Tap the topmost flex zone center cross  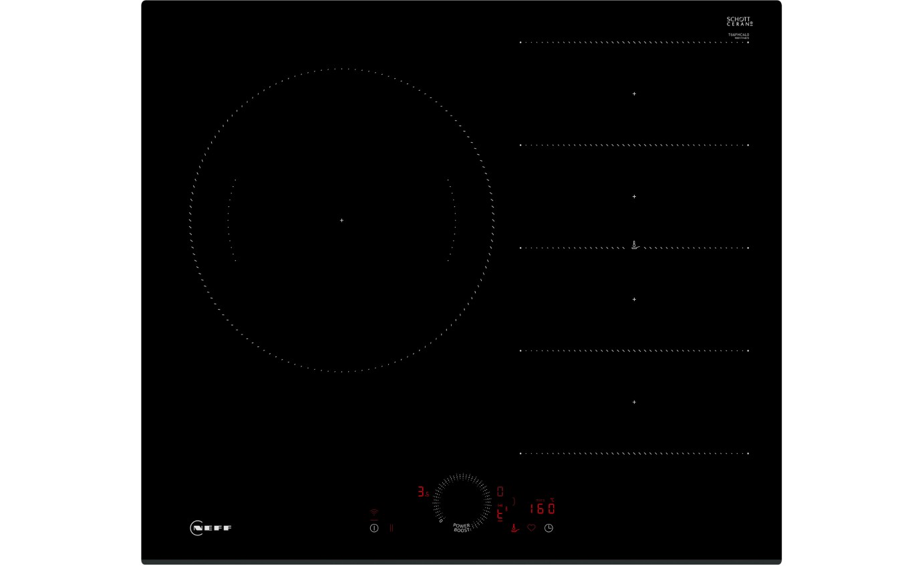point(633,93)
